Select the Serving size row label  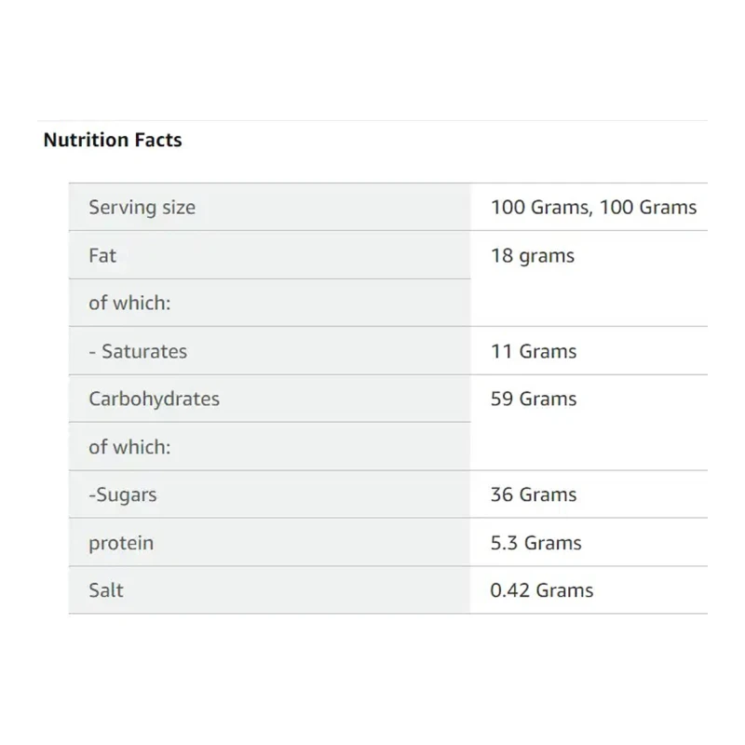[142, 207]
